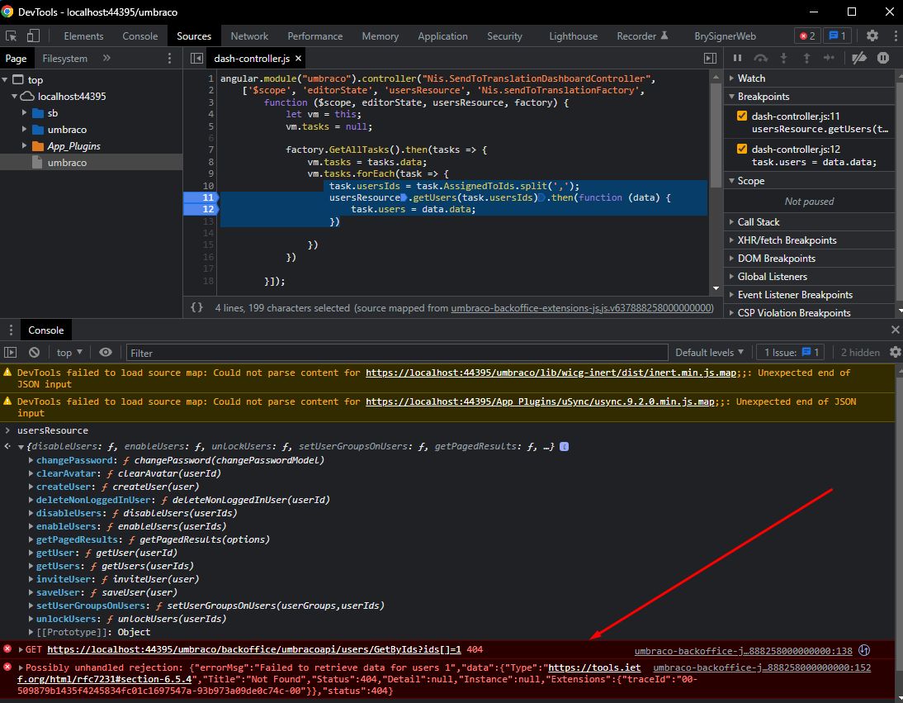This screenshot has height=703, width=903.
Task: Open the Filesystem navigator tab
Action: [x=65, y=58]
